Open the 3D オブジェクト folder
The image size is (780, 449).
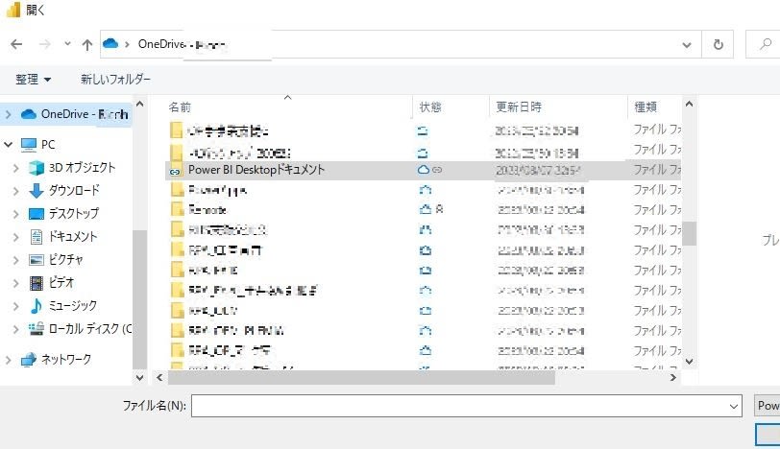coord(72,167)
